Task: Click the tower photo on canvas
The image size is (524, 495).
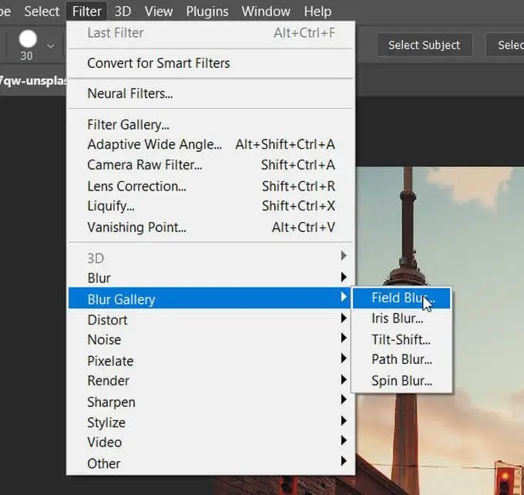Action: (440, 331)
